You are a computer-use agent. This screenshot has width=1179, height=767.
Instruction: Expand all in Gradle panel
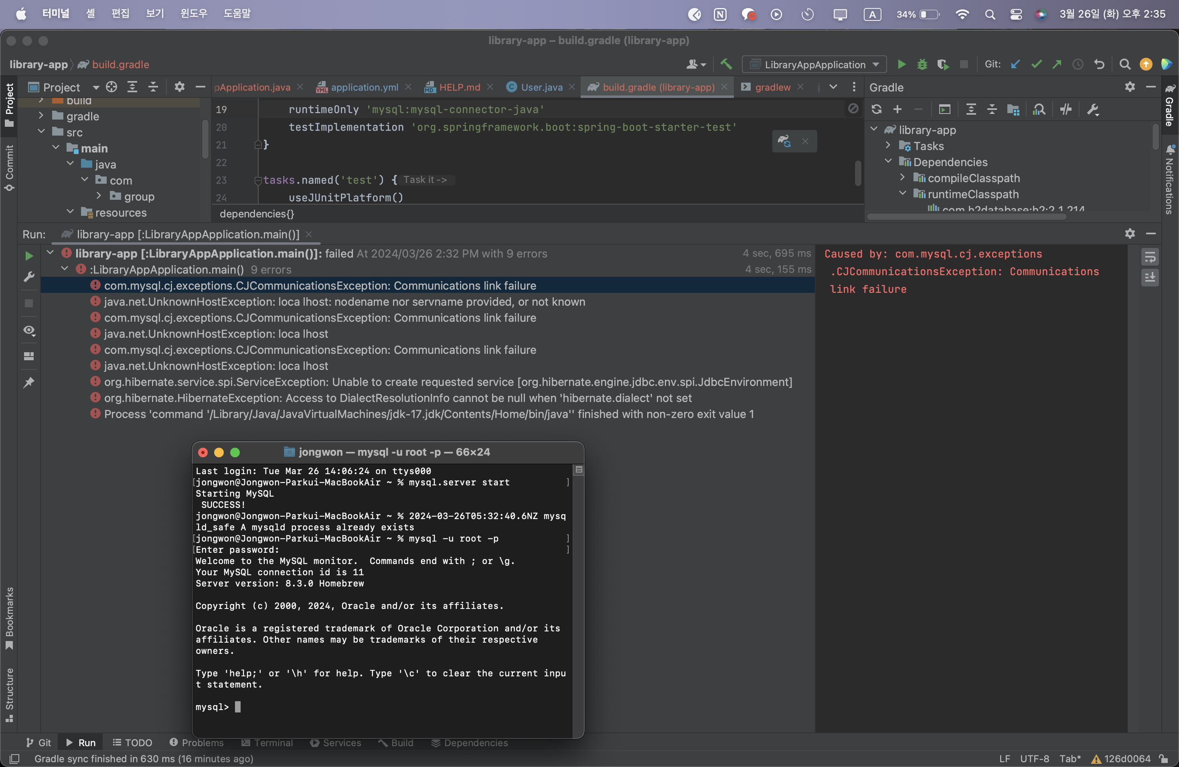(971, 110)
